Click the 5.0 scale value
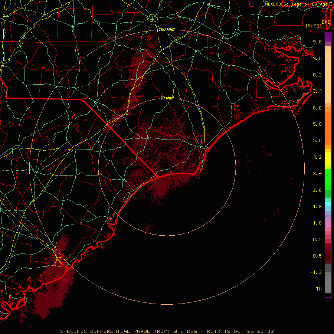 pyautogui.click(x=317, y=141)
